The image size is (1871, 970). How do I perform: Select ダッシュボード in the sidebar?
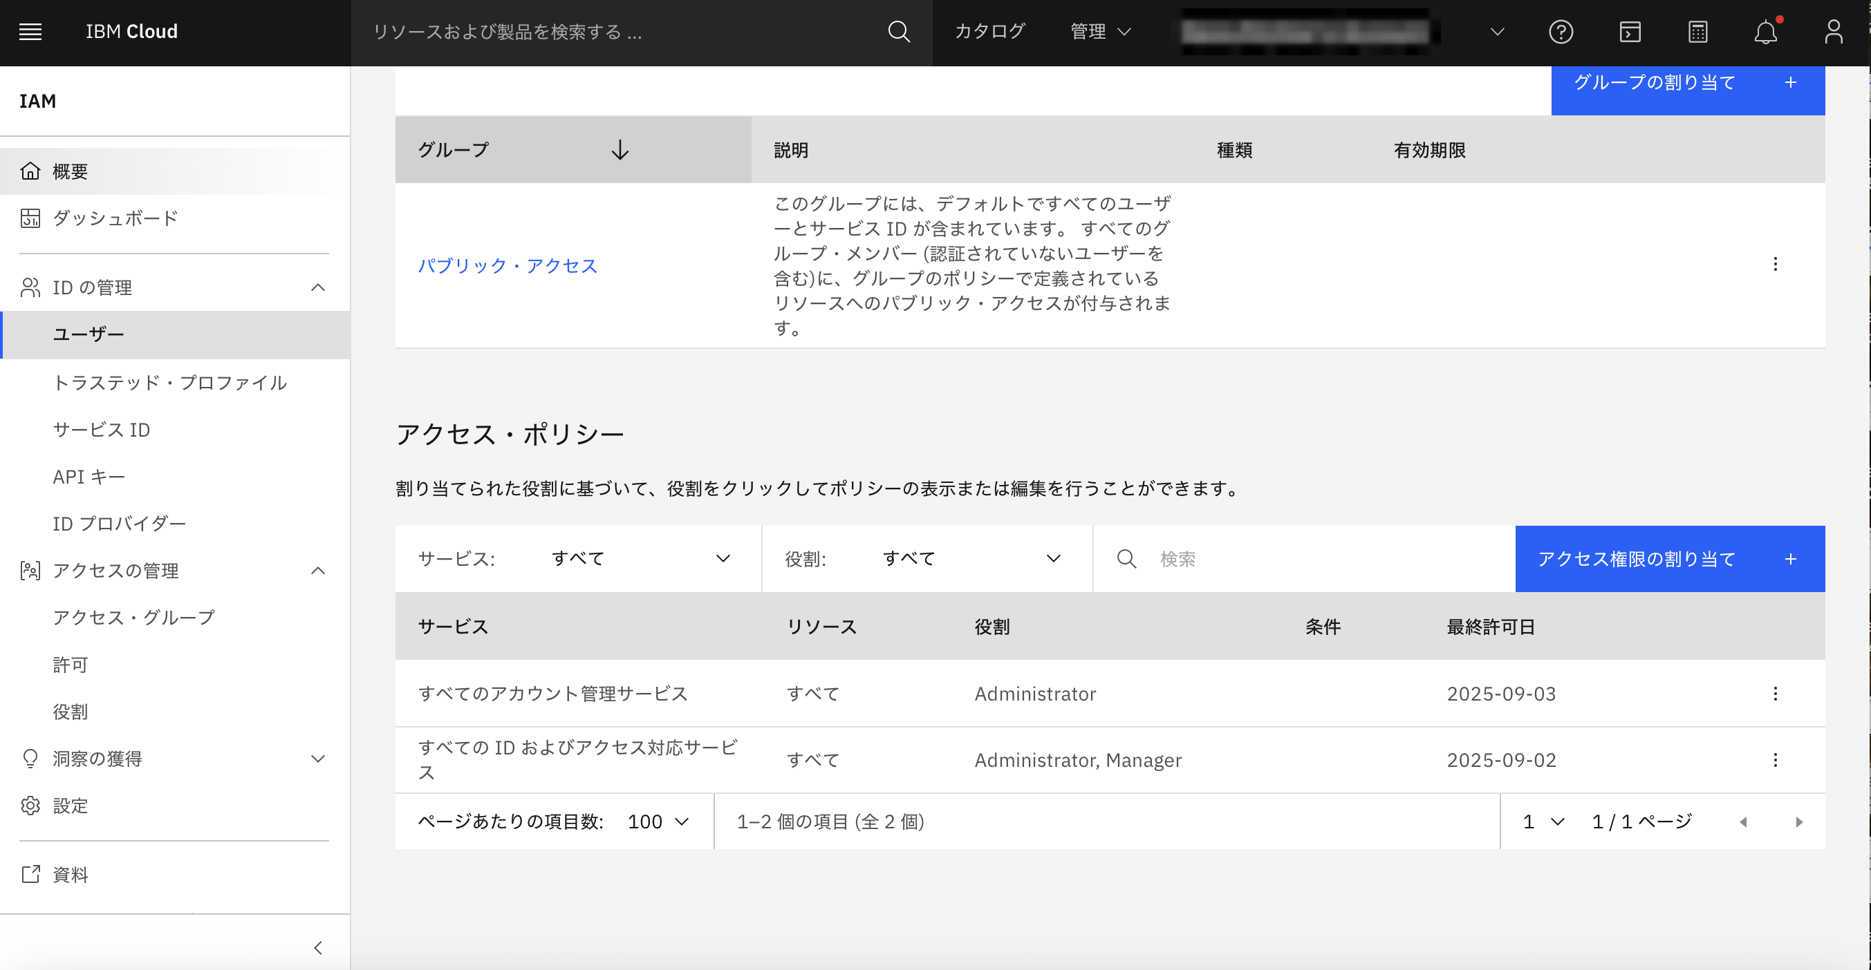click(113, 218)
